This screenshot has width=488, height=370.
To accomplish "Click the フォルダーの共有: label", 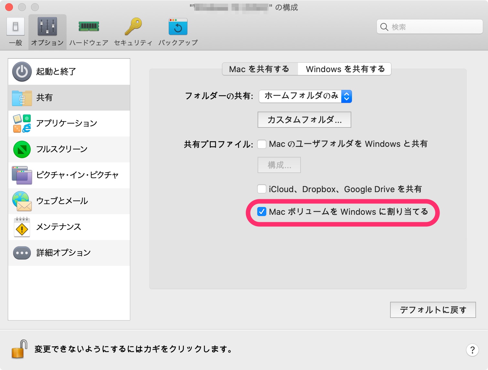I will pyautogui.click(x=219, y=96).
